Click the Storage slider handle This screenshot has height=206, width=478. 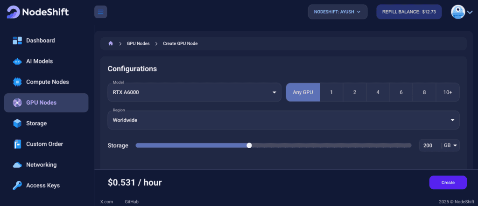pyautogui.click(x=249, y=145)
